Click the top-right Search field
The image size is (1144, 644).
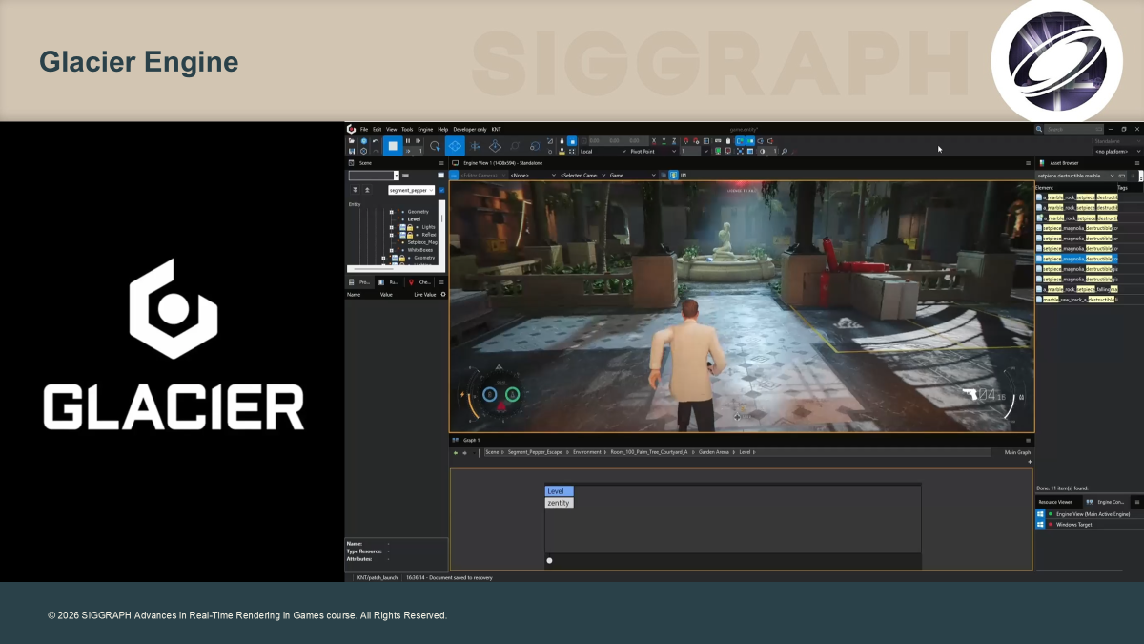point(1073,129)
